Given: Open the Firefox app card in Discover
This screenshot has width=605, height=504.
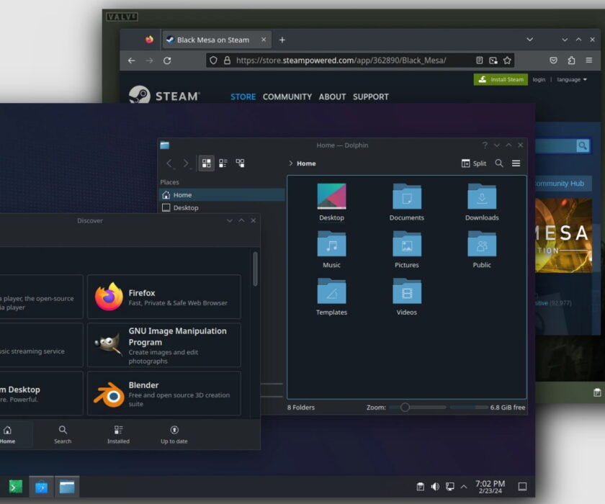Looking at the screenshot, I should click(164, 297).
